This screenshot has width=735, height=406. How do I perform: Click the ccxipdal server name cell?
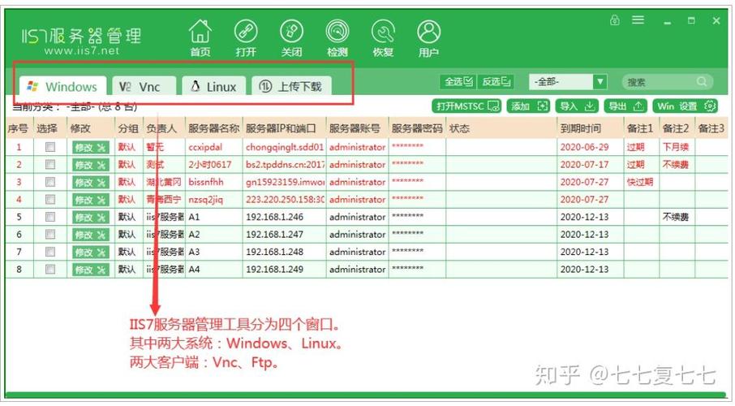213,147
